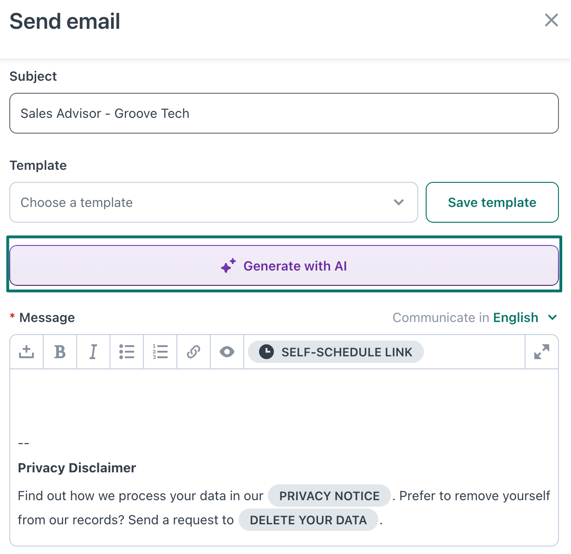Click the Save template button
The image size is (571, 554).
point(492,202)
